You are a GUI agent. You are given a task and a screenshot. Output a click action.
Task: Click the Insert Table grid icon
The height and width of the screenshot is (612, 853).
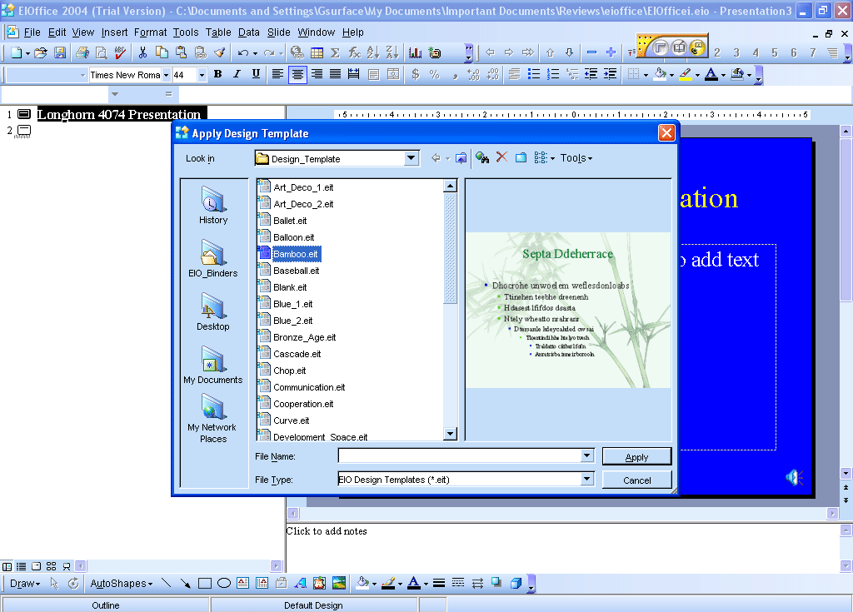(317, 52)
